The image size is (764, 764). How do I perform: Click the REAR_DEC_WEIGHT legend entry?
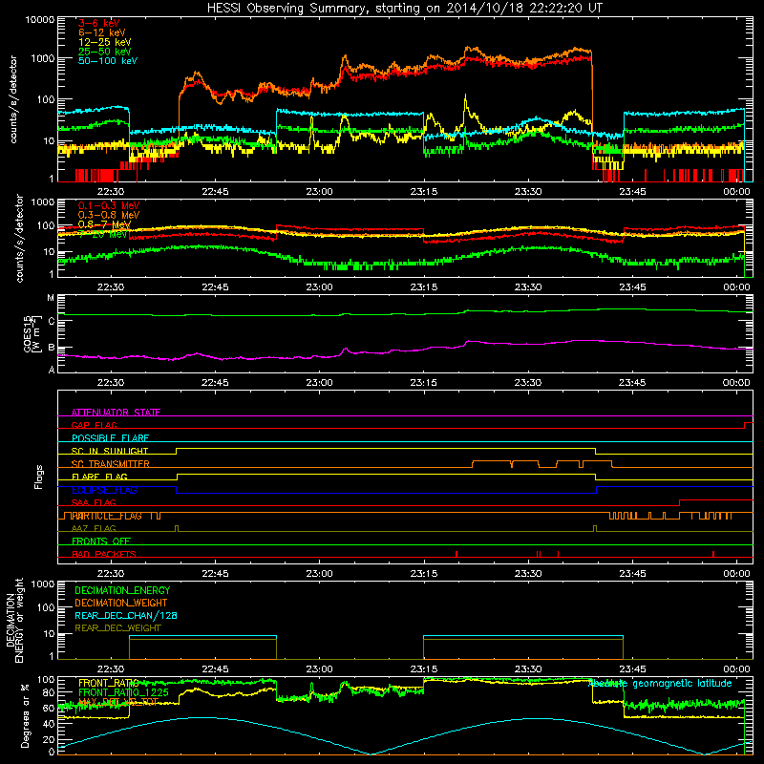(x=117, y=628)
